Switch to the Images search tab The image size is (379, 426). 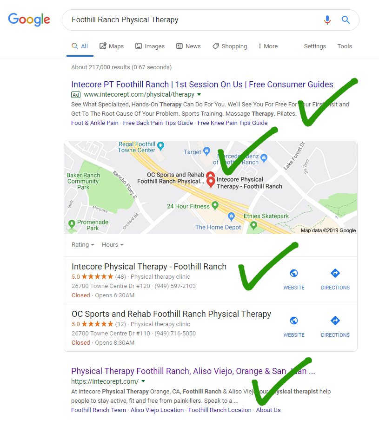150,46
